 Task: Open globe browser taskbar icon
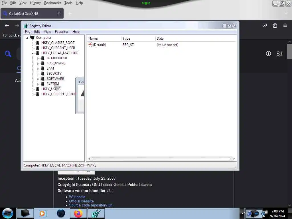tap(61, 213)
